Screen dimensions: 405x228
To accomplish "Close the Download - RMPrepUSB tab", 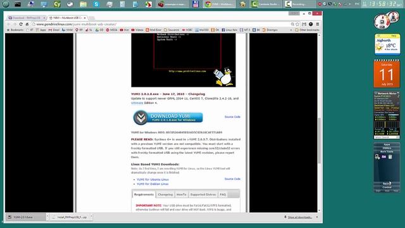I will (x=44, y=18).
